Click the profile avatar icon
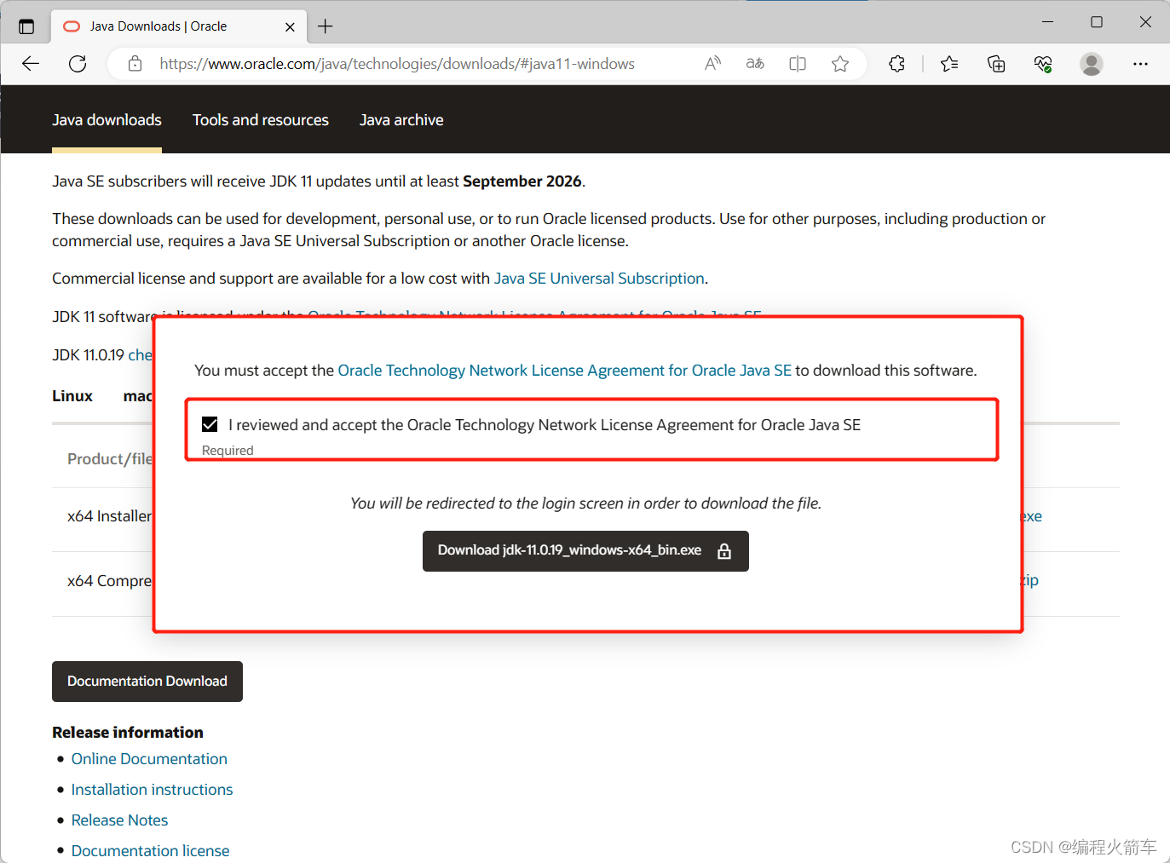1170x863 pixels. pyautogui.click(x=1092, y=64)
